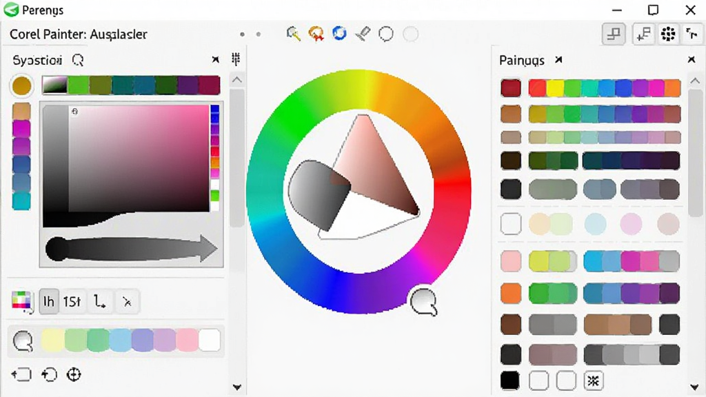This screenshot has height=397, width=706.
Task: Pick the pastel lilac circle swatch
Action: (x=631, y=224)
